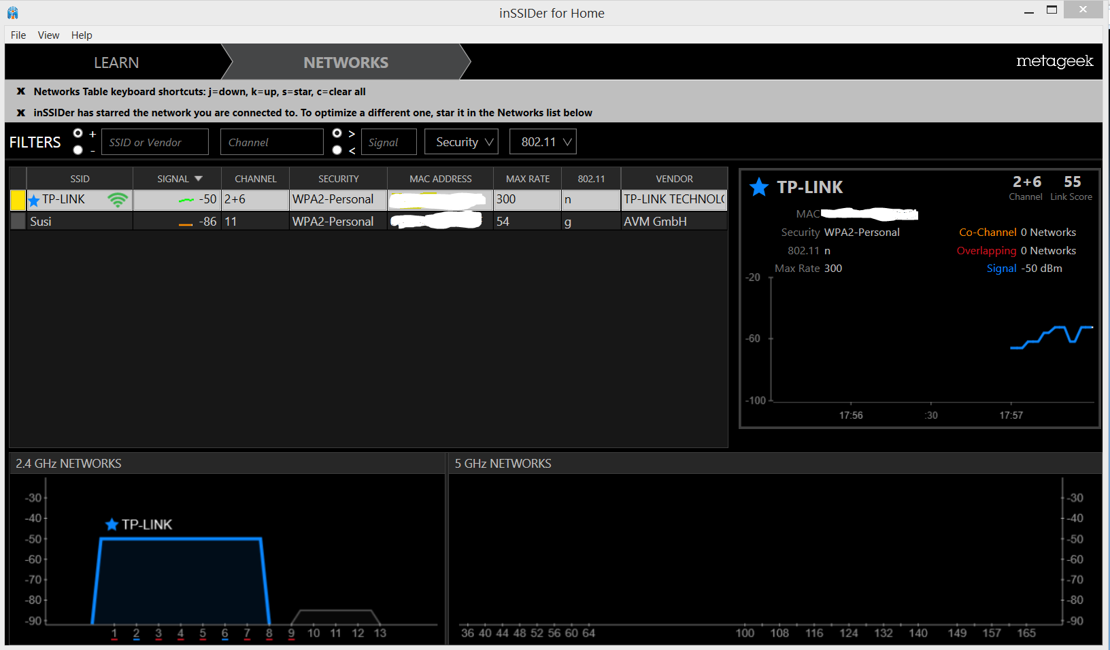The width and height of the screenshot is (1110, 650).
Task: Maximize the inSSIDer window
Action: point(1052,10)
